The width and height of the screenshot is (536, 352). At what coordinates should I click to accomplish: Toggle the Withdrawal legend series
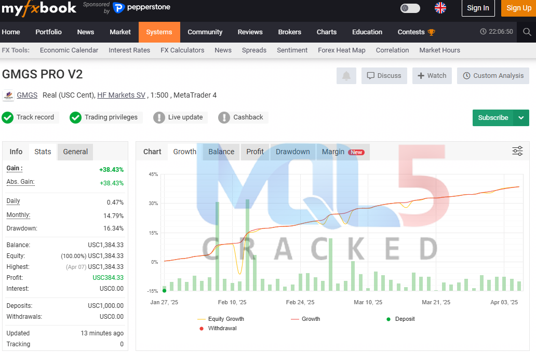pos(218,329)
